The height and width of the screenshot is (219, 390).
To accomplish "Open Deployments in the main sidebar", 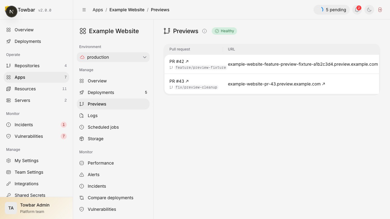I will coord(36,41).
